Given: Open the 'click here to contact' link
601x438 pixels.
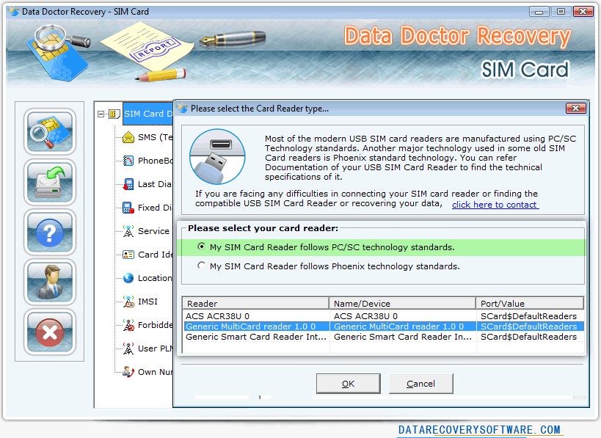Looking at the screenshot, I should pos(495,205).
